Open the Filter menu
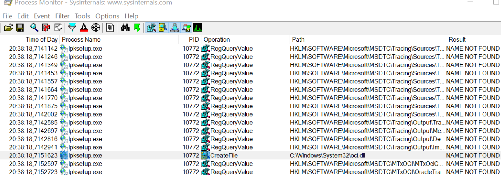Screen dimensions: 501x175 tap(62, 16)
